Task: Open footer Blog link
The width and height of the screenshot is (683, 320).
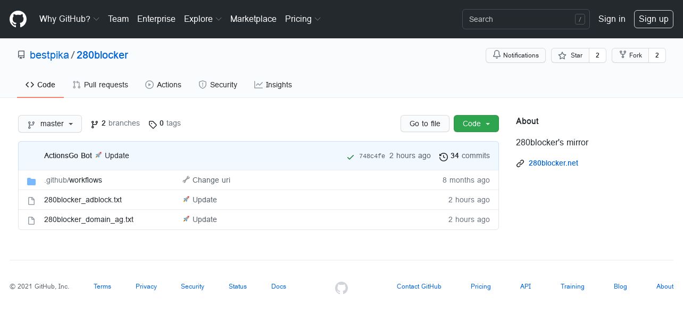Action: coord(620,286)
